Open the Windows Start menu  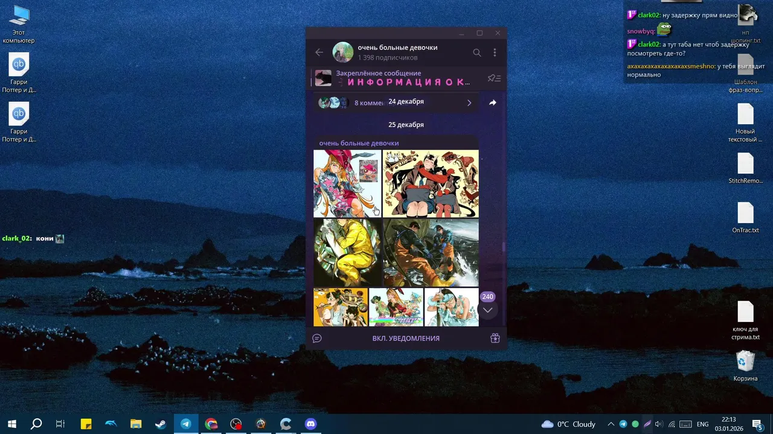pos(11,424)
